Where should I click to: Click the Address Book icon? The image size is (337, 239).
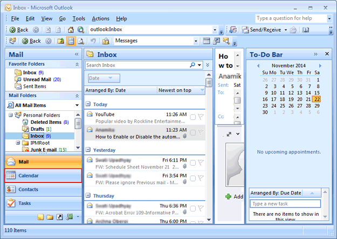305,30
